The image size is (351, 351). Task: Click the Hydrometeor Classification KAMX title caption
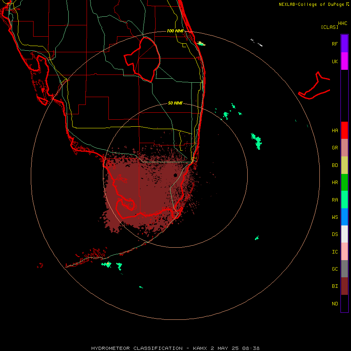[x=175, y=348]
